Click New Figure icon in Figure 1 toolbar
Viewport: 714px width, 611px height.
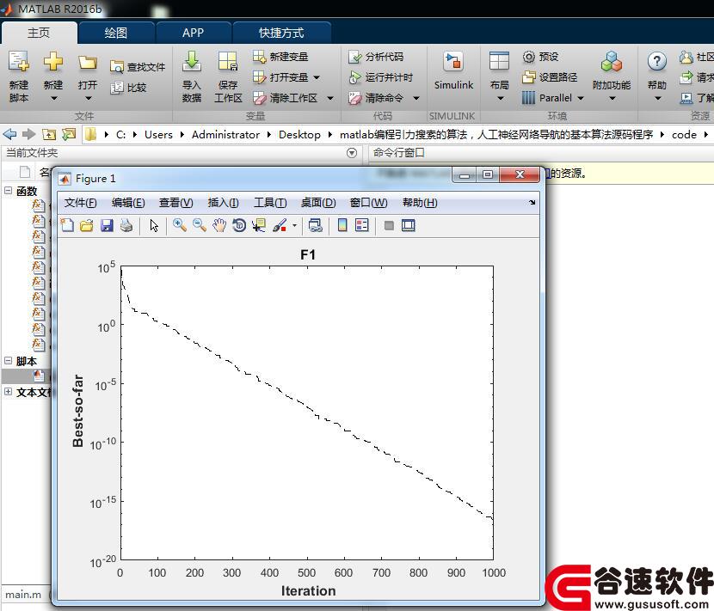point(67,225)
